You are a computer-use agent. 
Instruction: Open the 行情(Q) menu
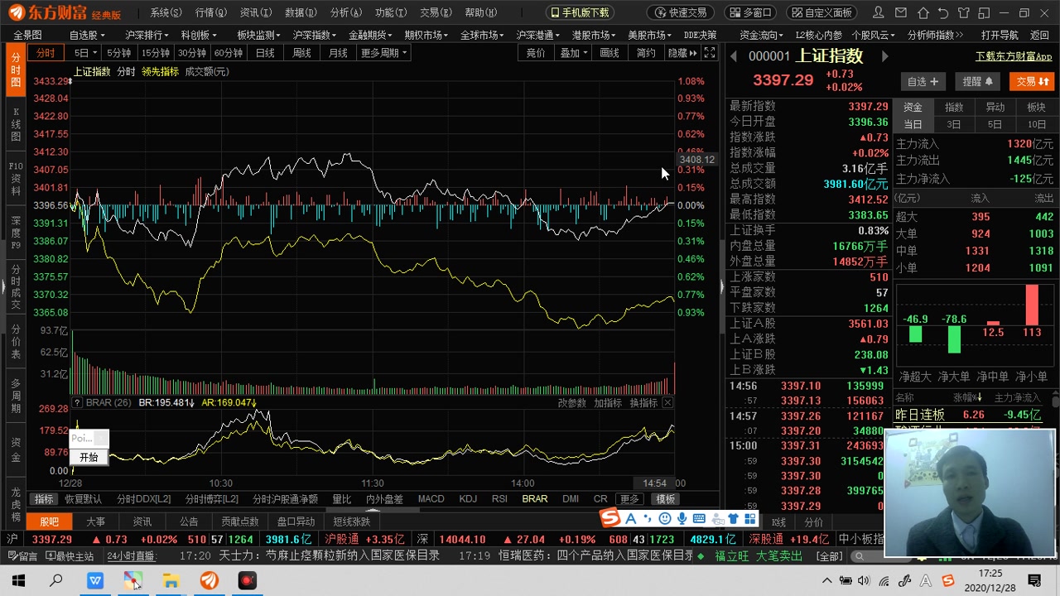[x=210, y=12]
